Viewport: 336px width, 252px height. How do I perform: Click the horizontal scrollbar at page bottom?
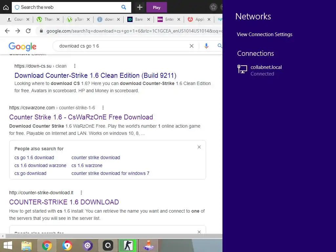click(x=114, y=236)
